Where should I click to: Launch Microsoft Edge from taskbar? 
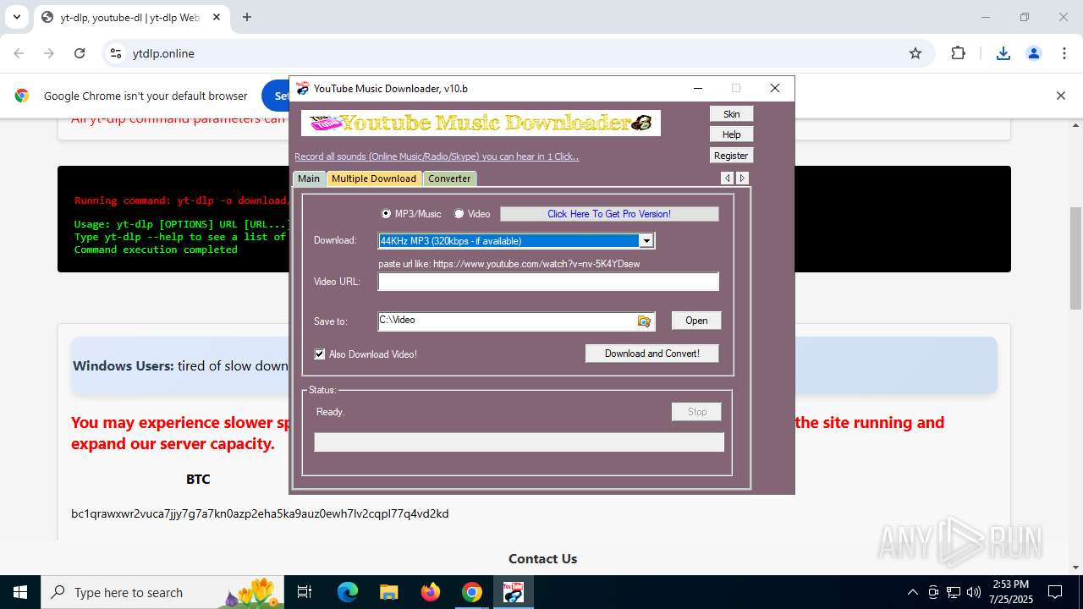tap(348, 592)
